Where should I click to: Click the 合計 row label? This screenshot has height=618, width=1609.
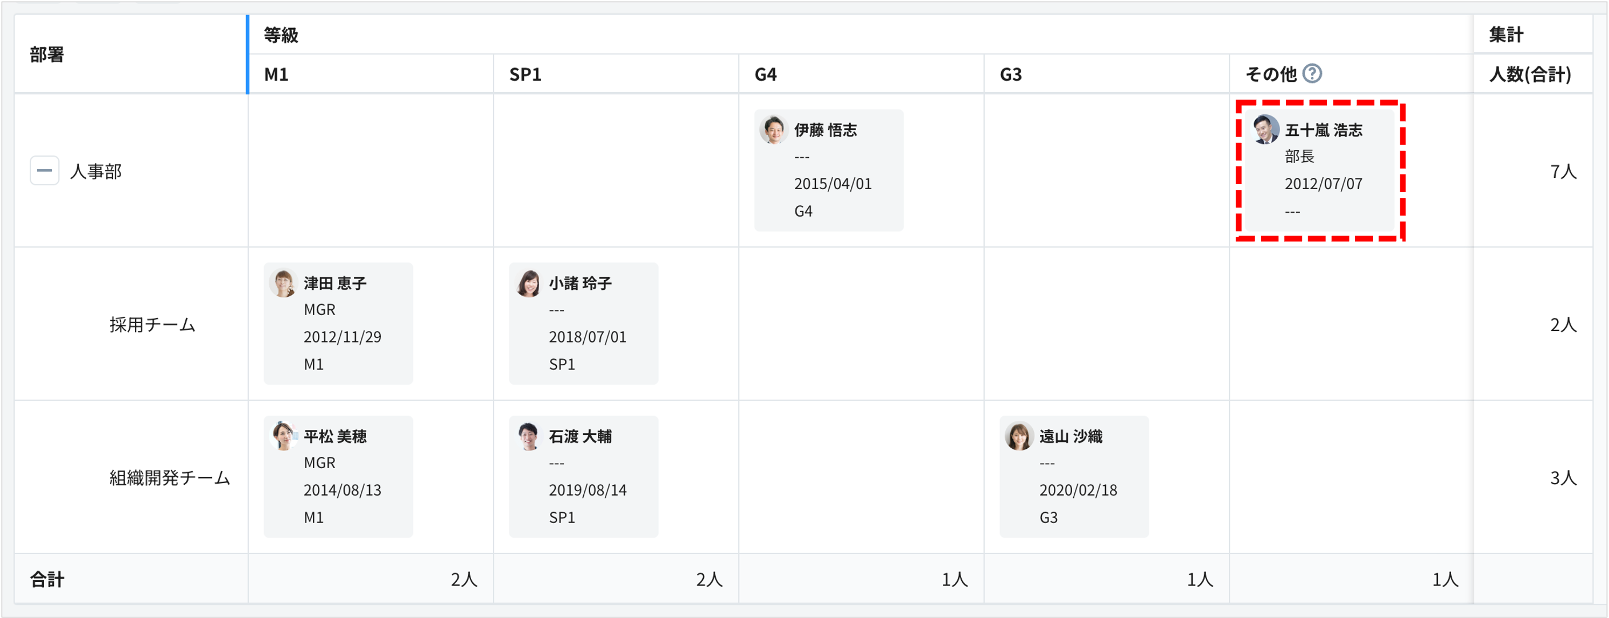click(x=46, y=579)
